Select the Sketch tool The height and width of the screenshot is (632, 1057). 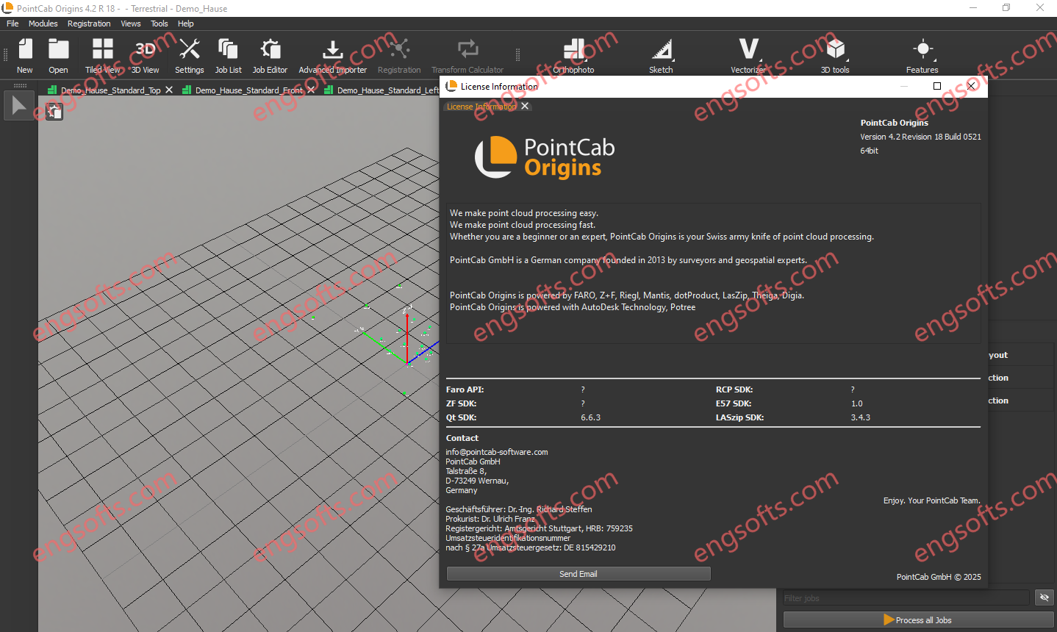[x=661, y=55]
